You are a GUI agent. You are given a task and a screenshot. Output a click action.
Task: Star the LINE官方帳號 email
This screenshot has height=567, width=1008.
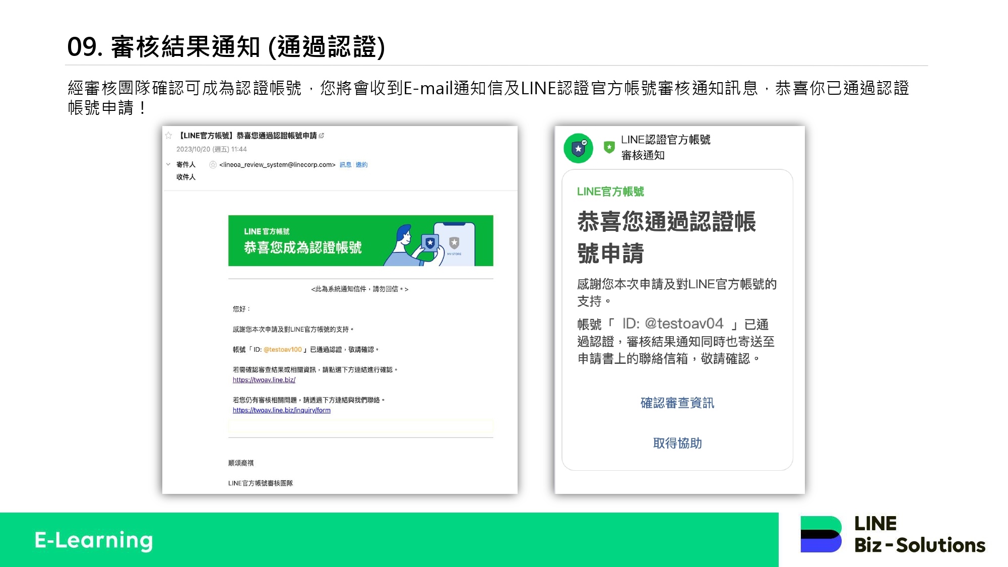coord(169,136)
